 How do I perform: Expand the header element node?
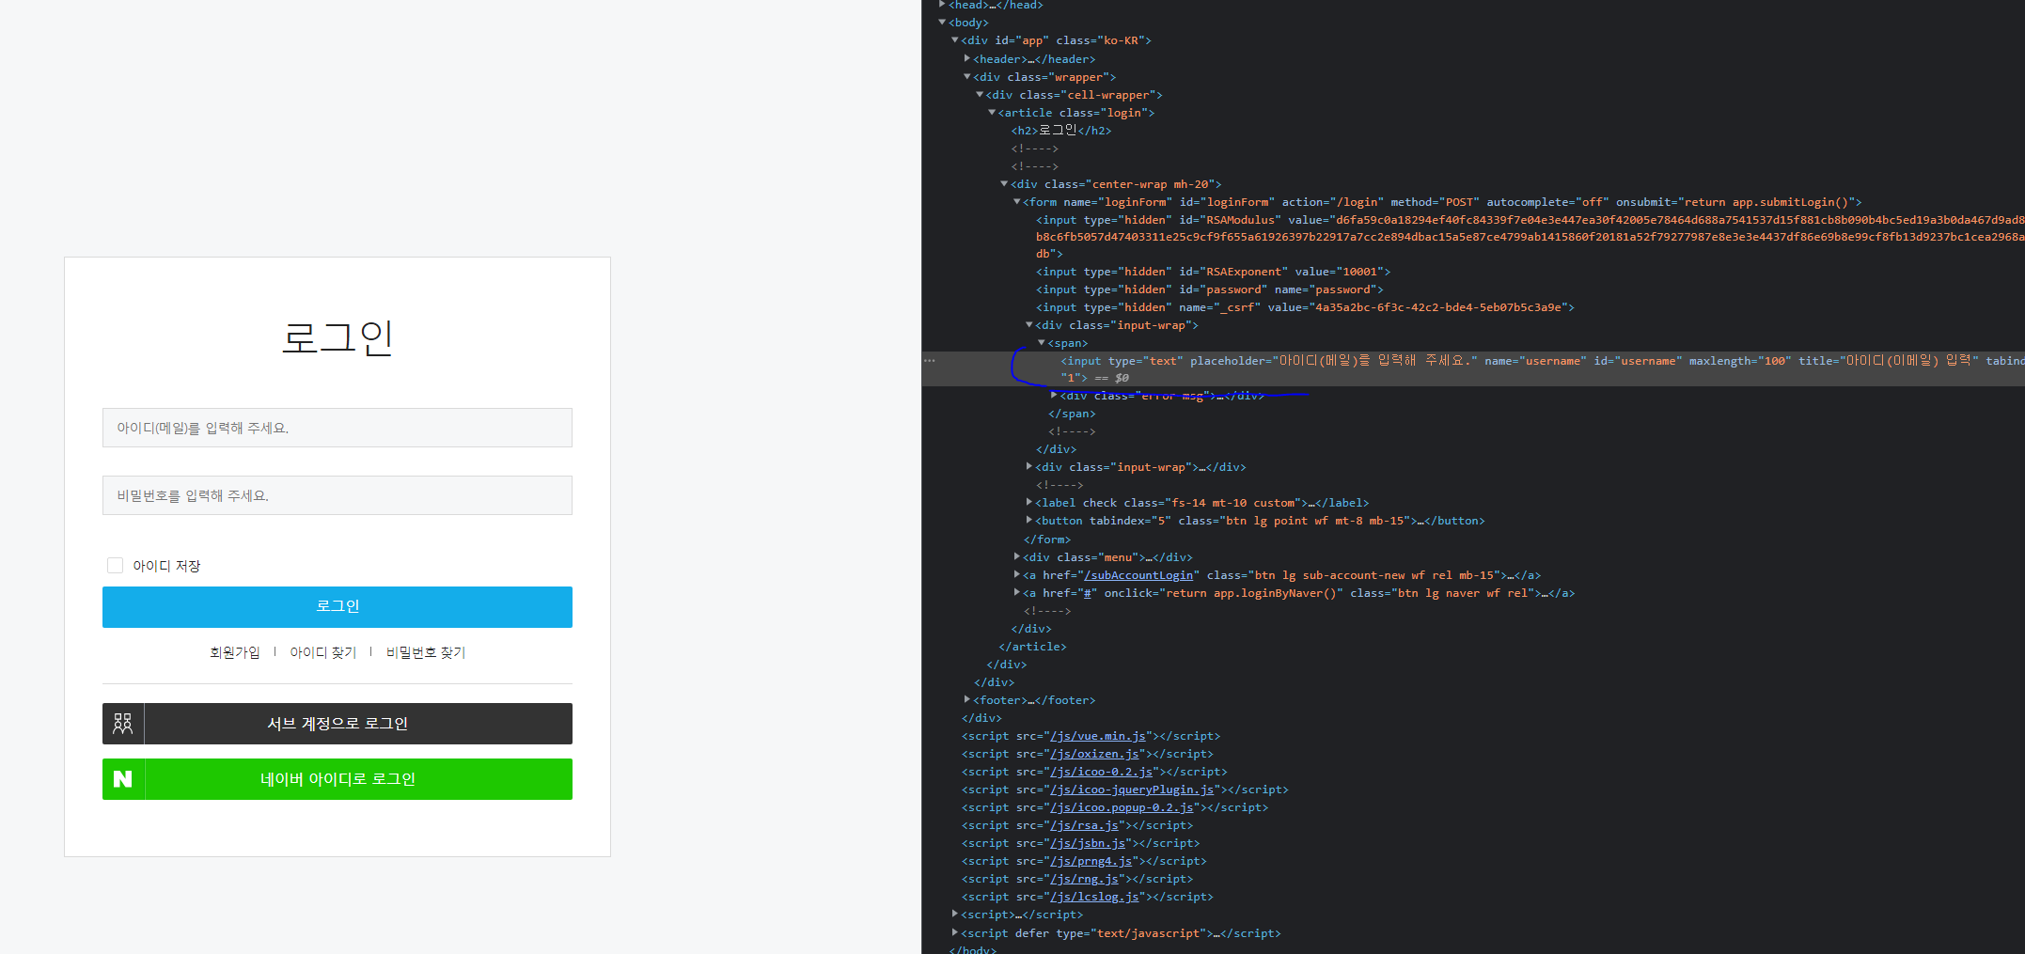pyautogui.click(x=966, y=58)
